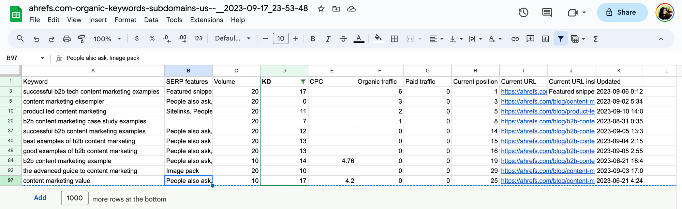682x209 pixels.
Task: Insert a comment
Action: (x=530, y=39)
